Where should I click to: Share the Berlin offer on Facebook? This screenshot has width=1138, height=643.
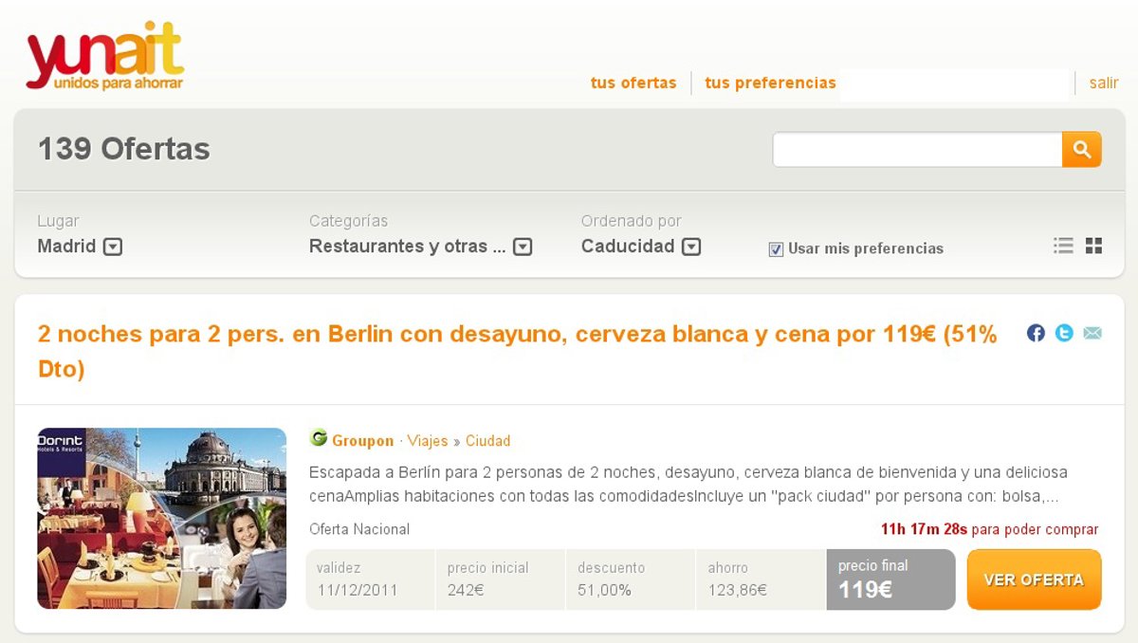(x=1036, y=333)
